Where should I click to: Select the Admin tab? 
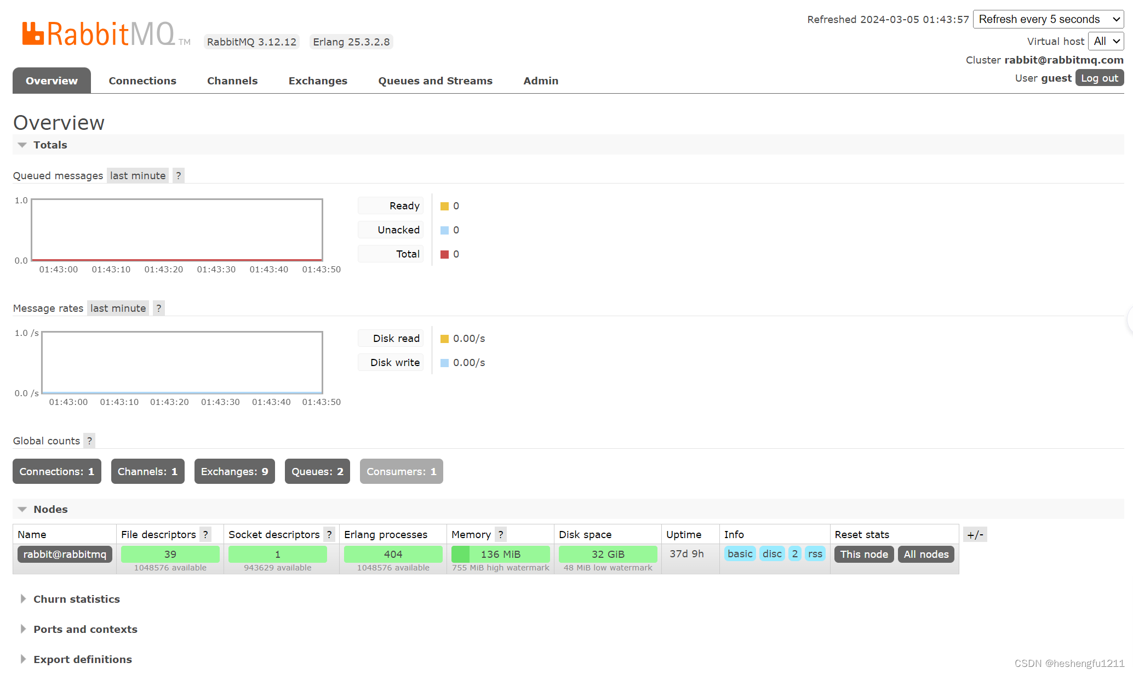pos(541,80)
